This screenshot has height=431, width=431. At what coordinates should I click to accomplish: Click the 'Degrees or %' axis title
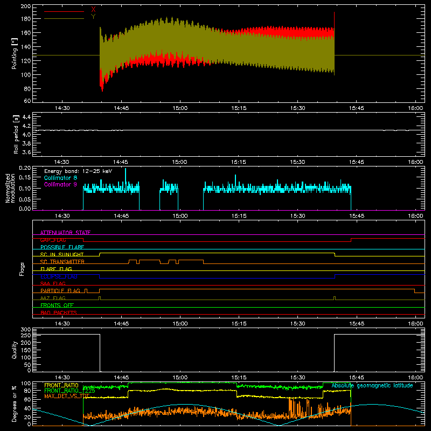[14, 404]
